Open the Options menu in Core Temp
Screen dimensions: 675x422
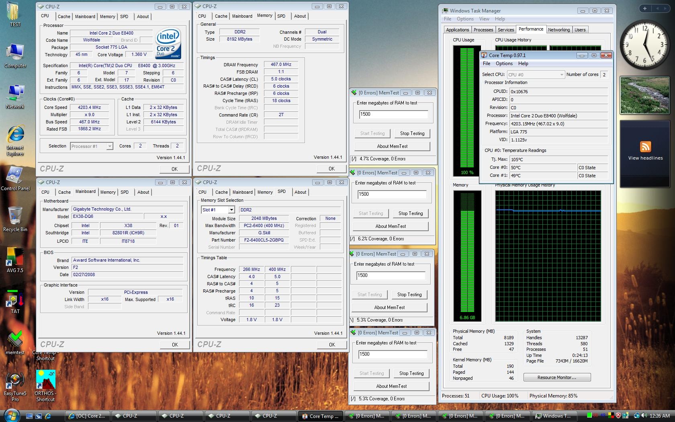point(504,64)
